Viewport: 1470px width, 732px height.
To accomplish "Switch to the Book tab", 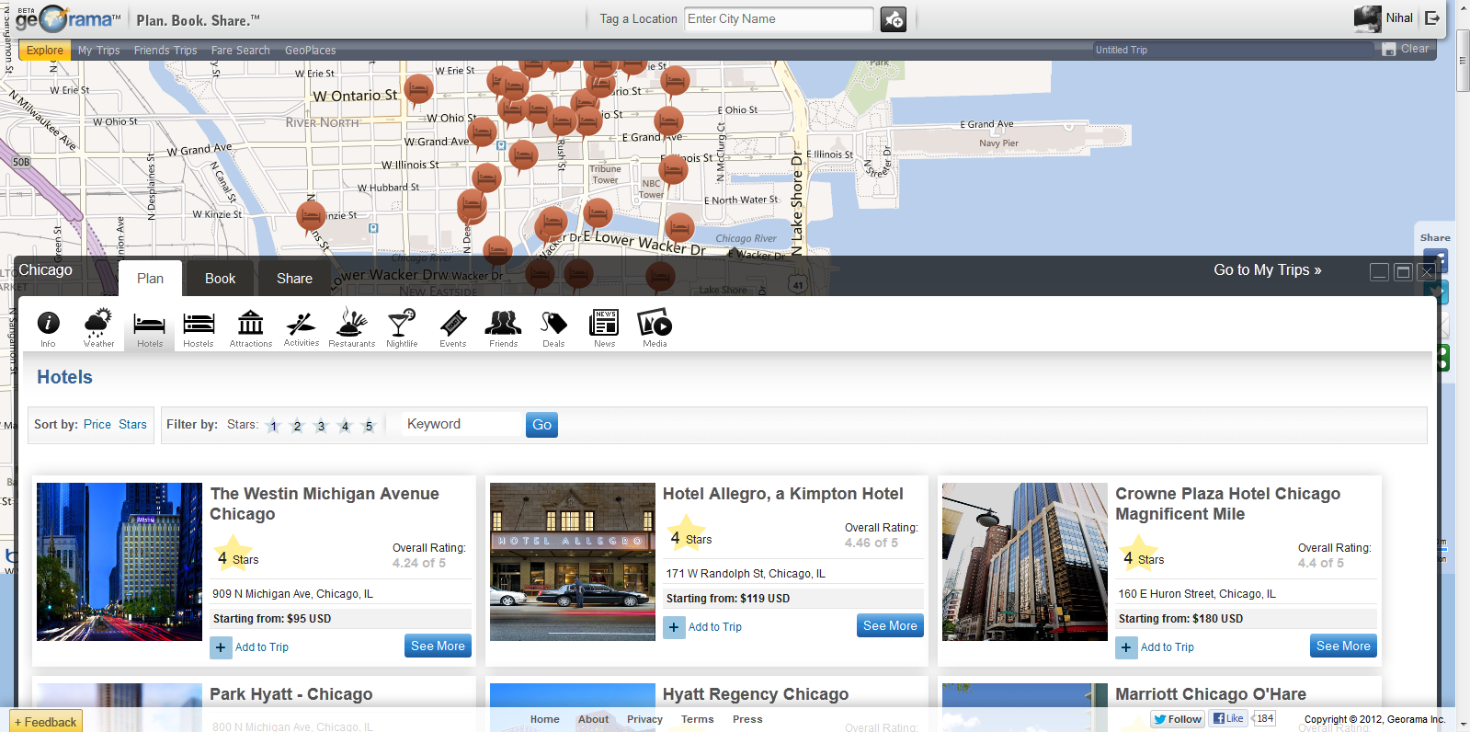I will tap(220, 279).
